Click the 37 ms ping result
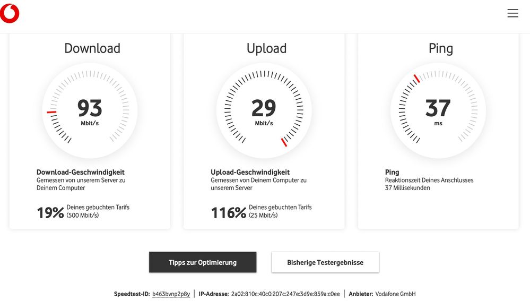 (438, 112)
